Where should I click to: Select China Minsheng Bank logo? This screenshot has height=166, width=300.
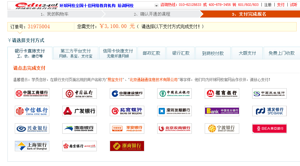click(x=269, y=93)
